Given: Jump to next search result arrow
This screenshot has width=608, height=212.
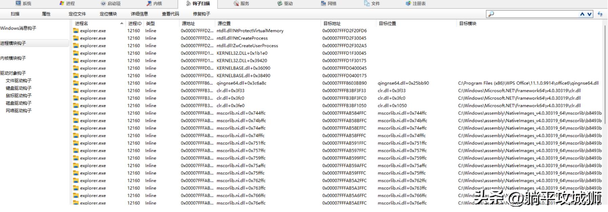Looking at the screenshot, I should click(589, 14).
